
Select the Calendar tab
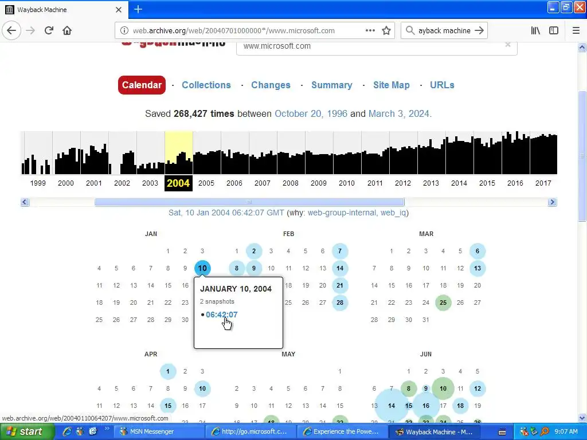(x=142, y=85)
